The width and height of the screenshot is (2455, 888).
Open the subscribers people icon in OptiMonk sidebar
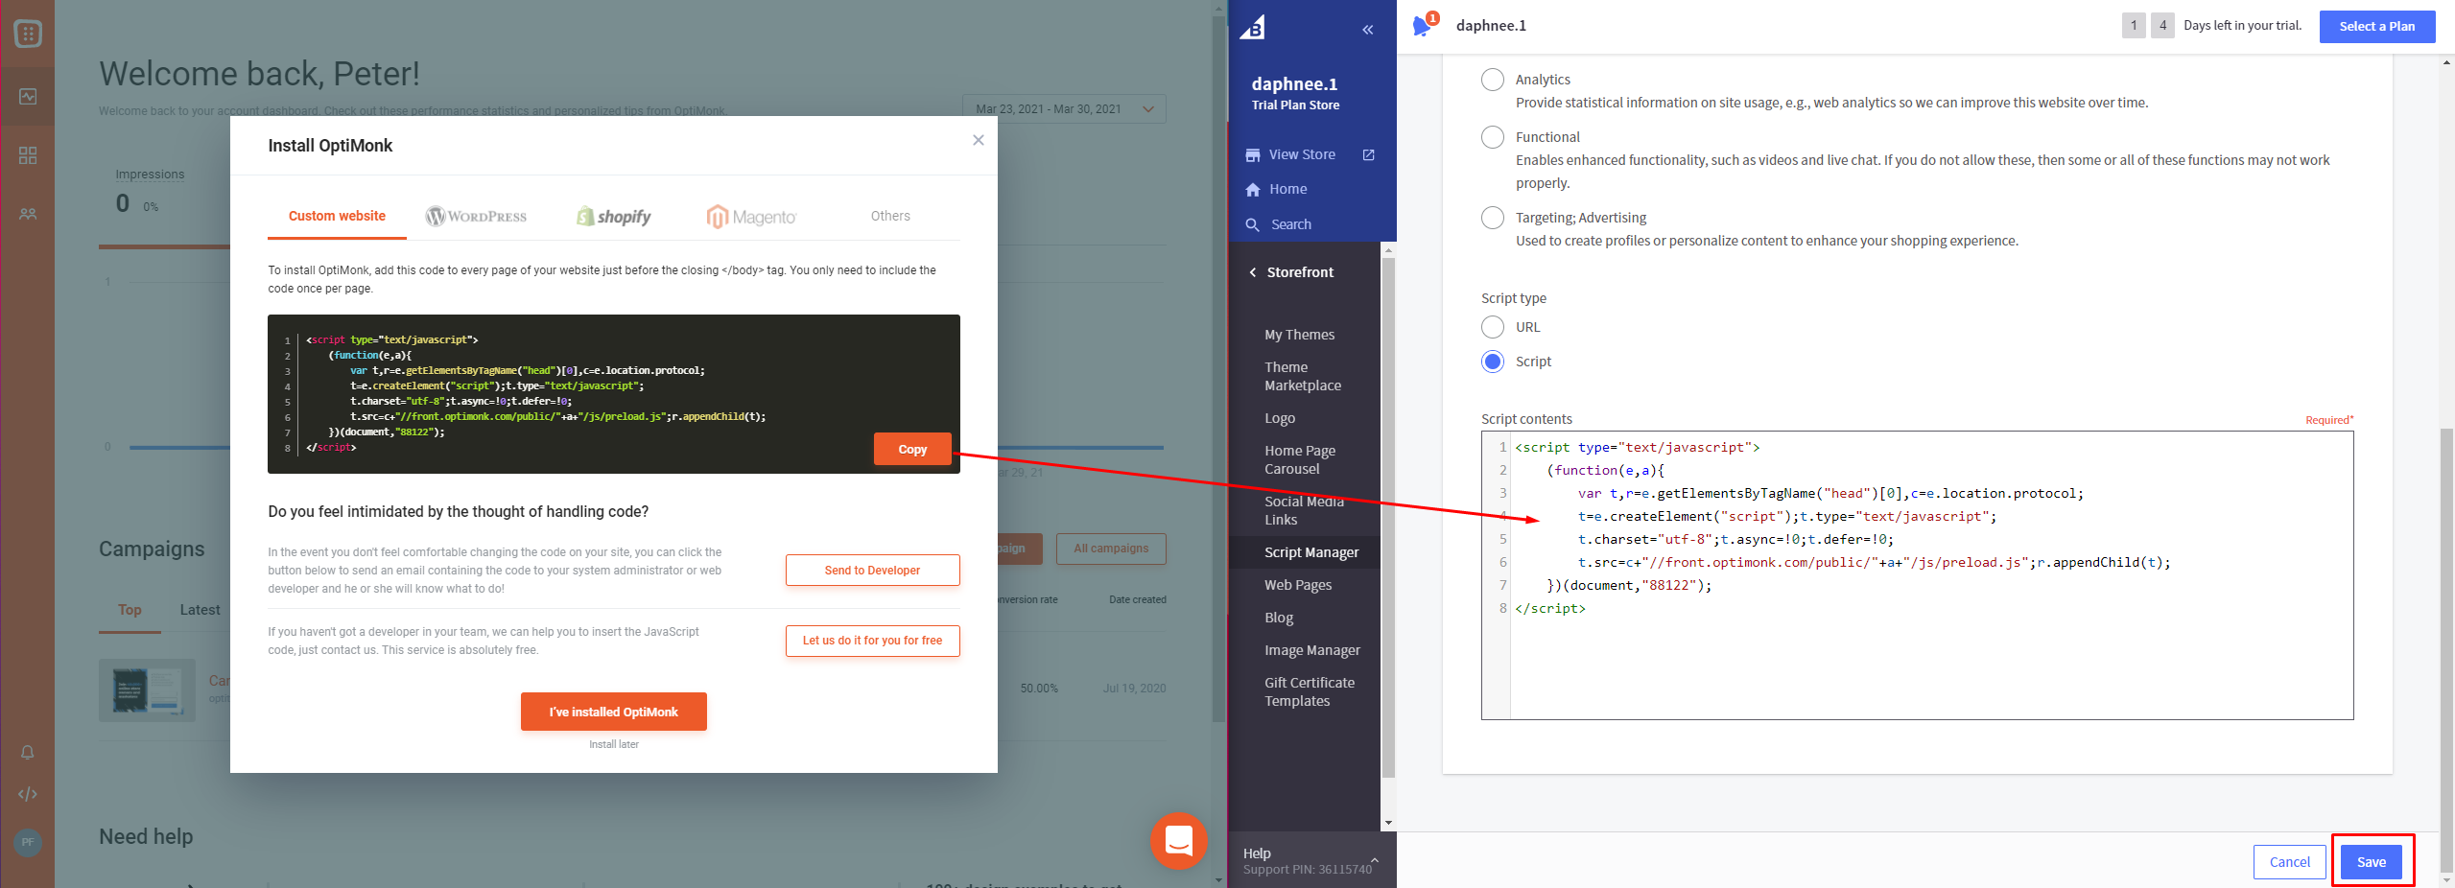[x=28, y=214]
